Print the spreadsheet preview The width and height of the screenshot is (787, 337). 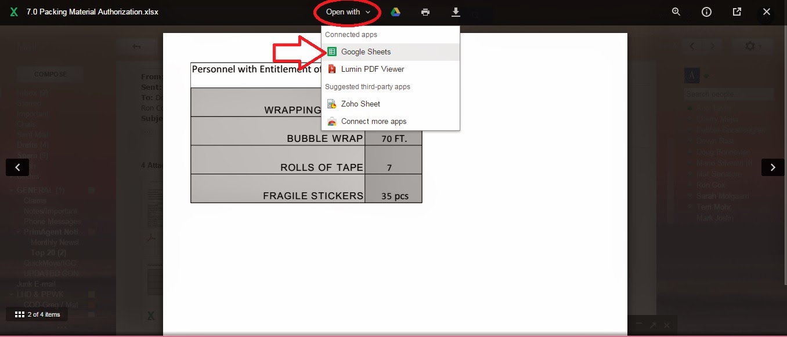[425, 12]
